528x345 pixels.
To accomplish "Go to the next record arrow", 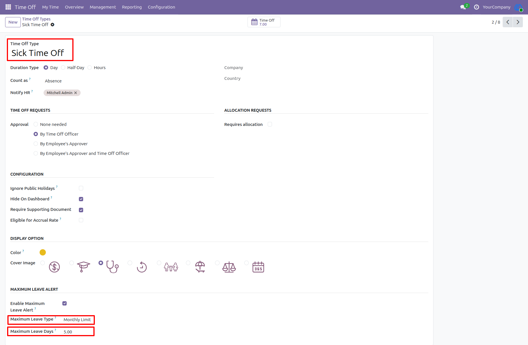I will click(x=518, y=22).
